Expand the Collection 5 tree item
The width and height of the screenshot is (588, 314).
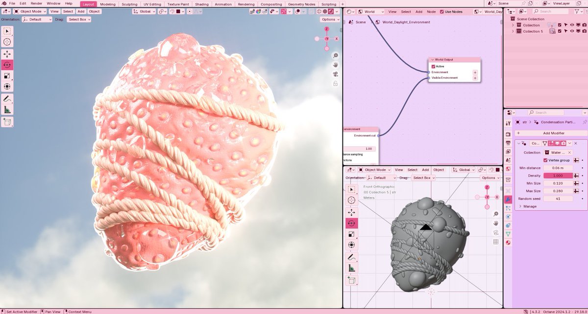513,31
